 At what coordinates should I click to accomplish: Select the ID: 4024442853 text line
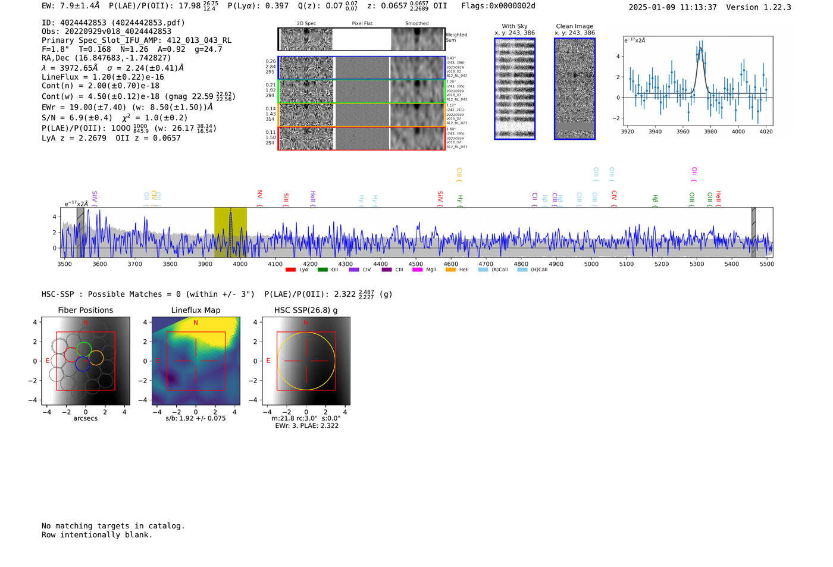tap(113, 23)
